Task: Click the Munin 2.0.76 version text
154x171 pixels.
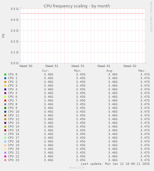Action: tap(77, 168)
